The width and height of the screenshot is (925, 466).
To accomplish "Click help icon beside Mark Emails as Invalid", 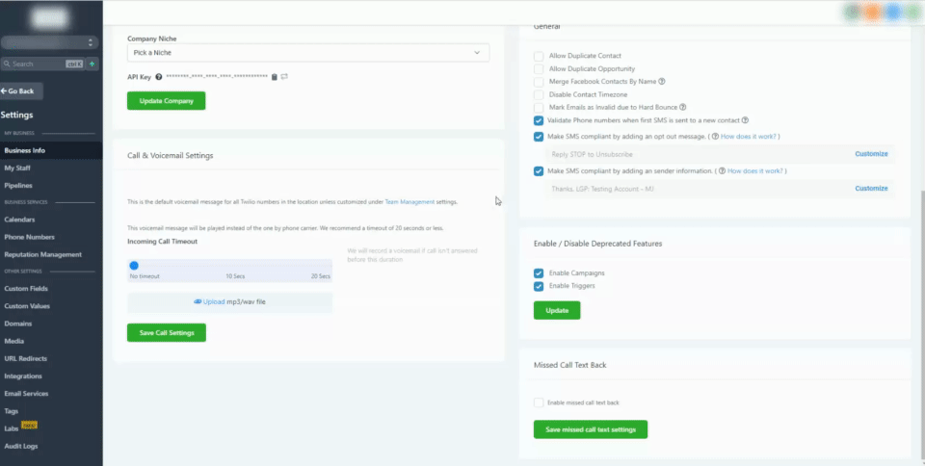I will point(682,107).
